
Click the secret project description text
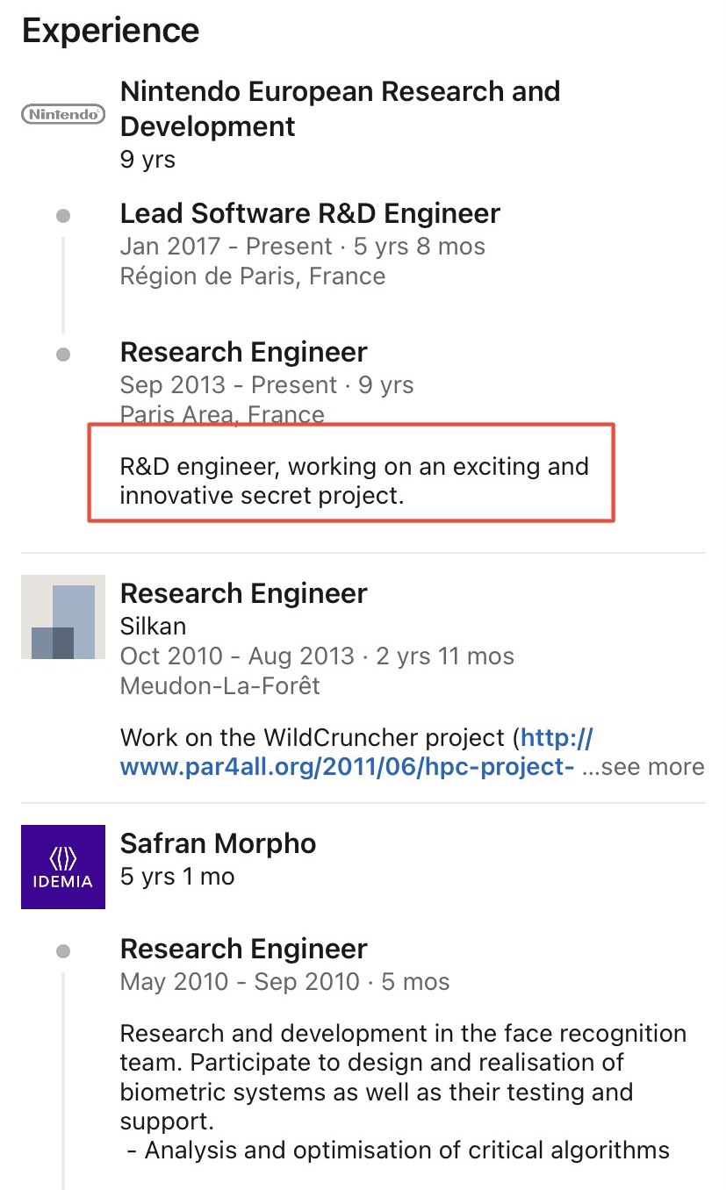354,480
